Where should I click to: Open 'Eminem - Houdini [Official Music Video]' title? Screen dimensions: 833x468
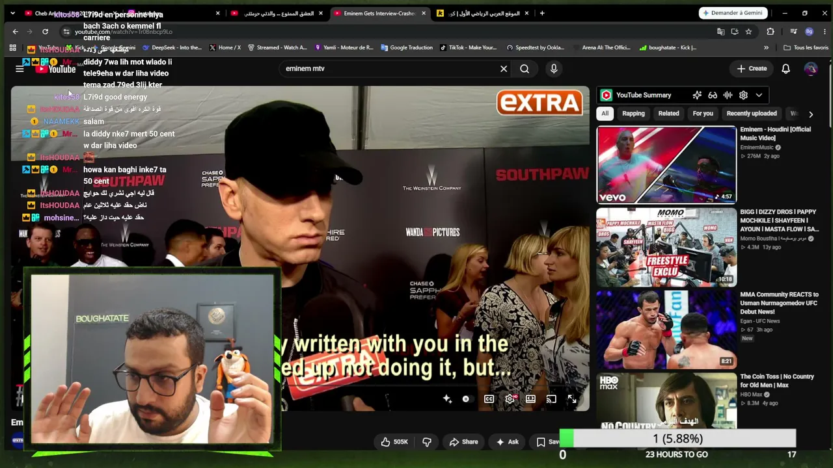tap(775, 133)
